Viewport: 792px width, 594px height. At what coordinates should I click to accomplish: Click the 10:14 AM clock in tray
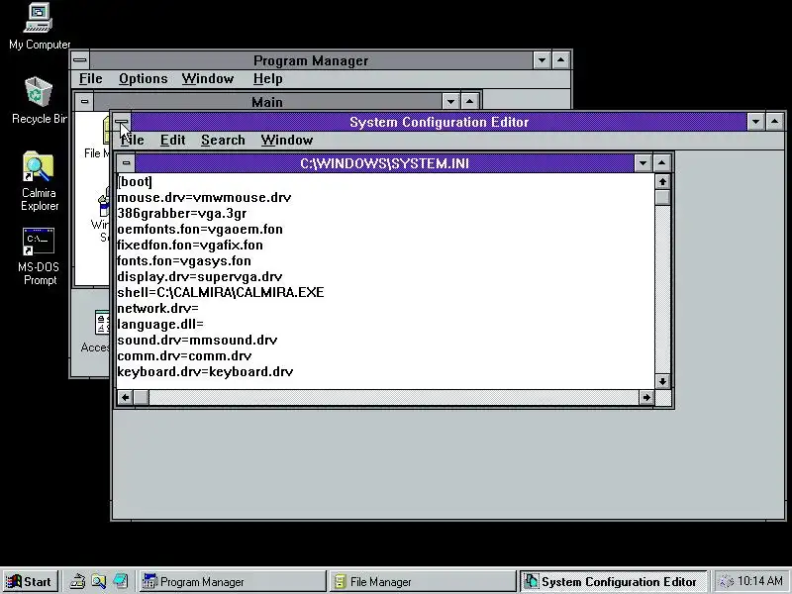pos(759,581)
